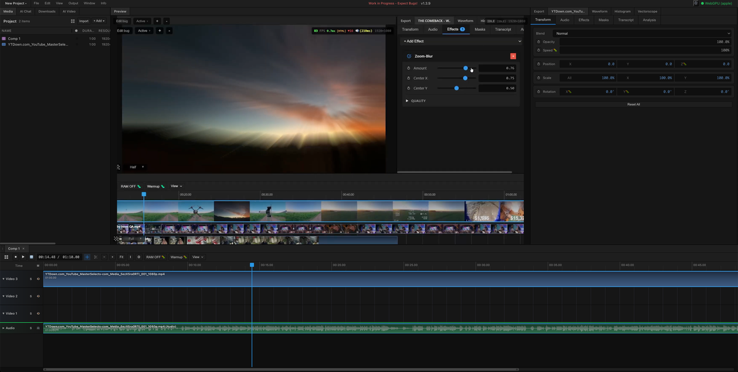This screenshot has height=372, width=738.
Task: Toggle Video 2 track eye visibility
Action: [x=38, y=296]
